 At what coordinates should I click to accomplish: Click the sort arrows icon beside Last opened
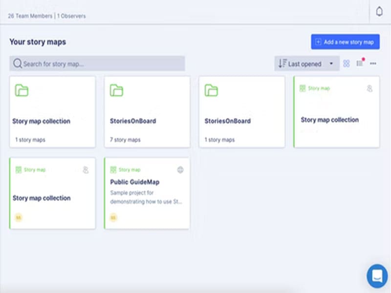[282, 63]
